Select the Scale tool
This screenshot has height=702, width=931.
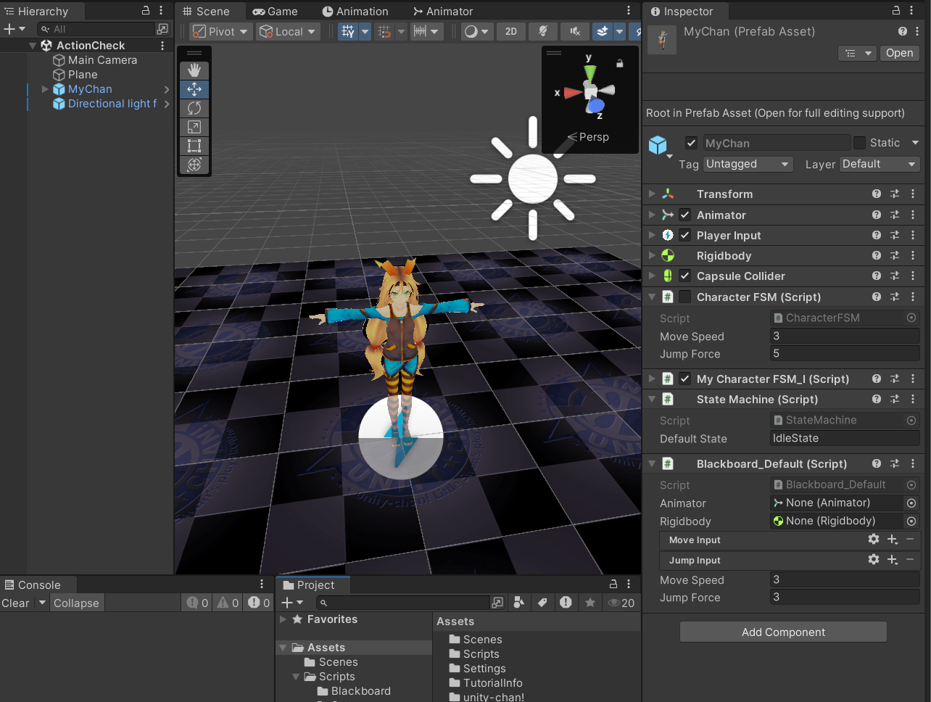pos(194,127)
